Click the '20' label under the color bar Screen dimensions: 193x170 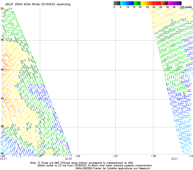click(x=140, y=7)
